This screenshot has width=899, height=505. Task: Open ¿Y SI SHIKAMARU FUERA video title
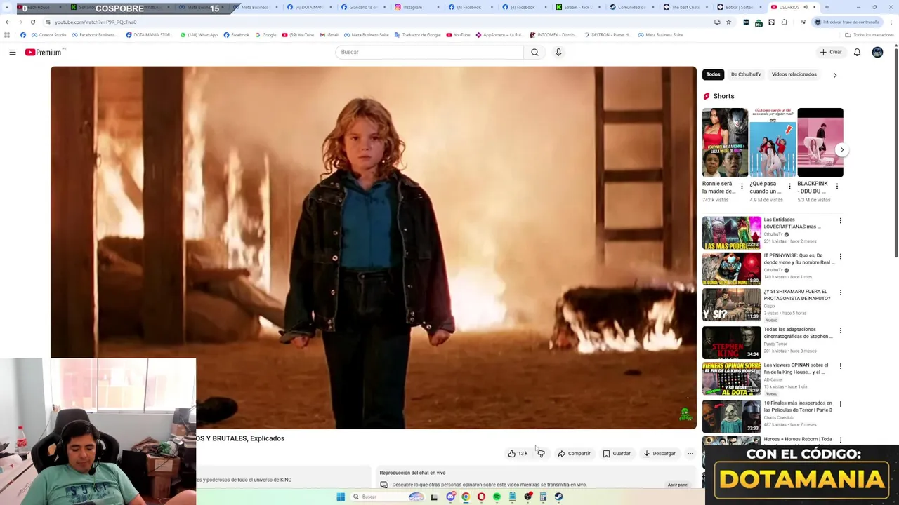point(796,295)
